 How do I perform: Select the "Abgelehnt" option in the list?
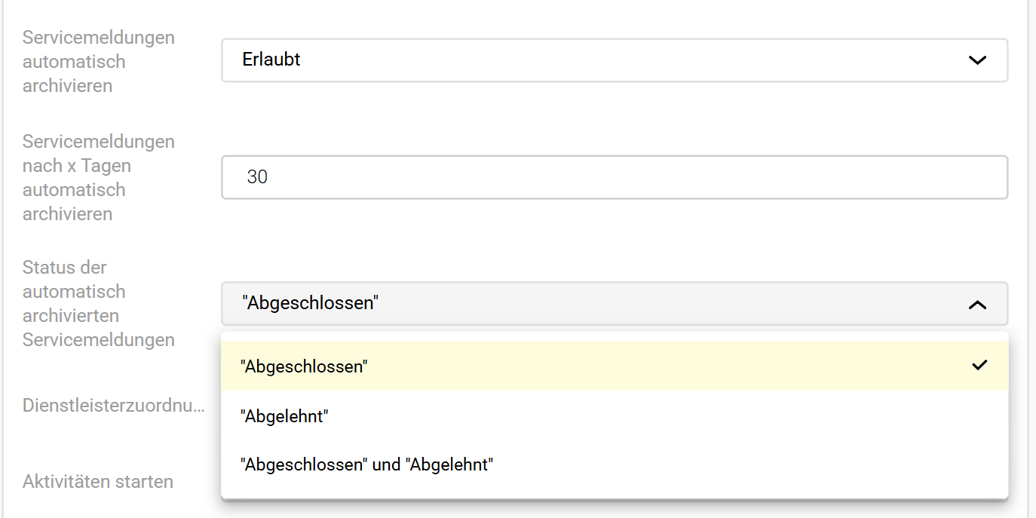point(284,415)
